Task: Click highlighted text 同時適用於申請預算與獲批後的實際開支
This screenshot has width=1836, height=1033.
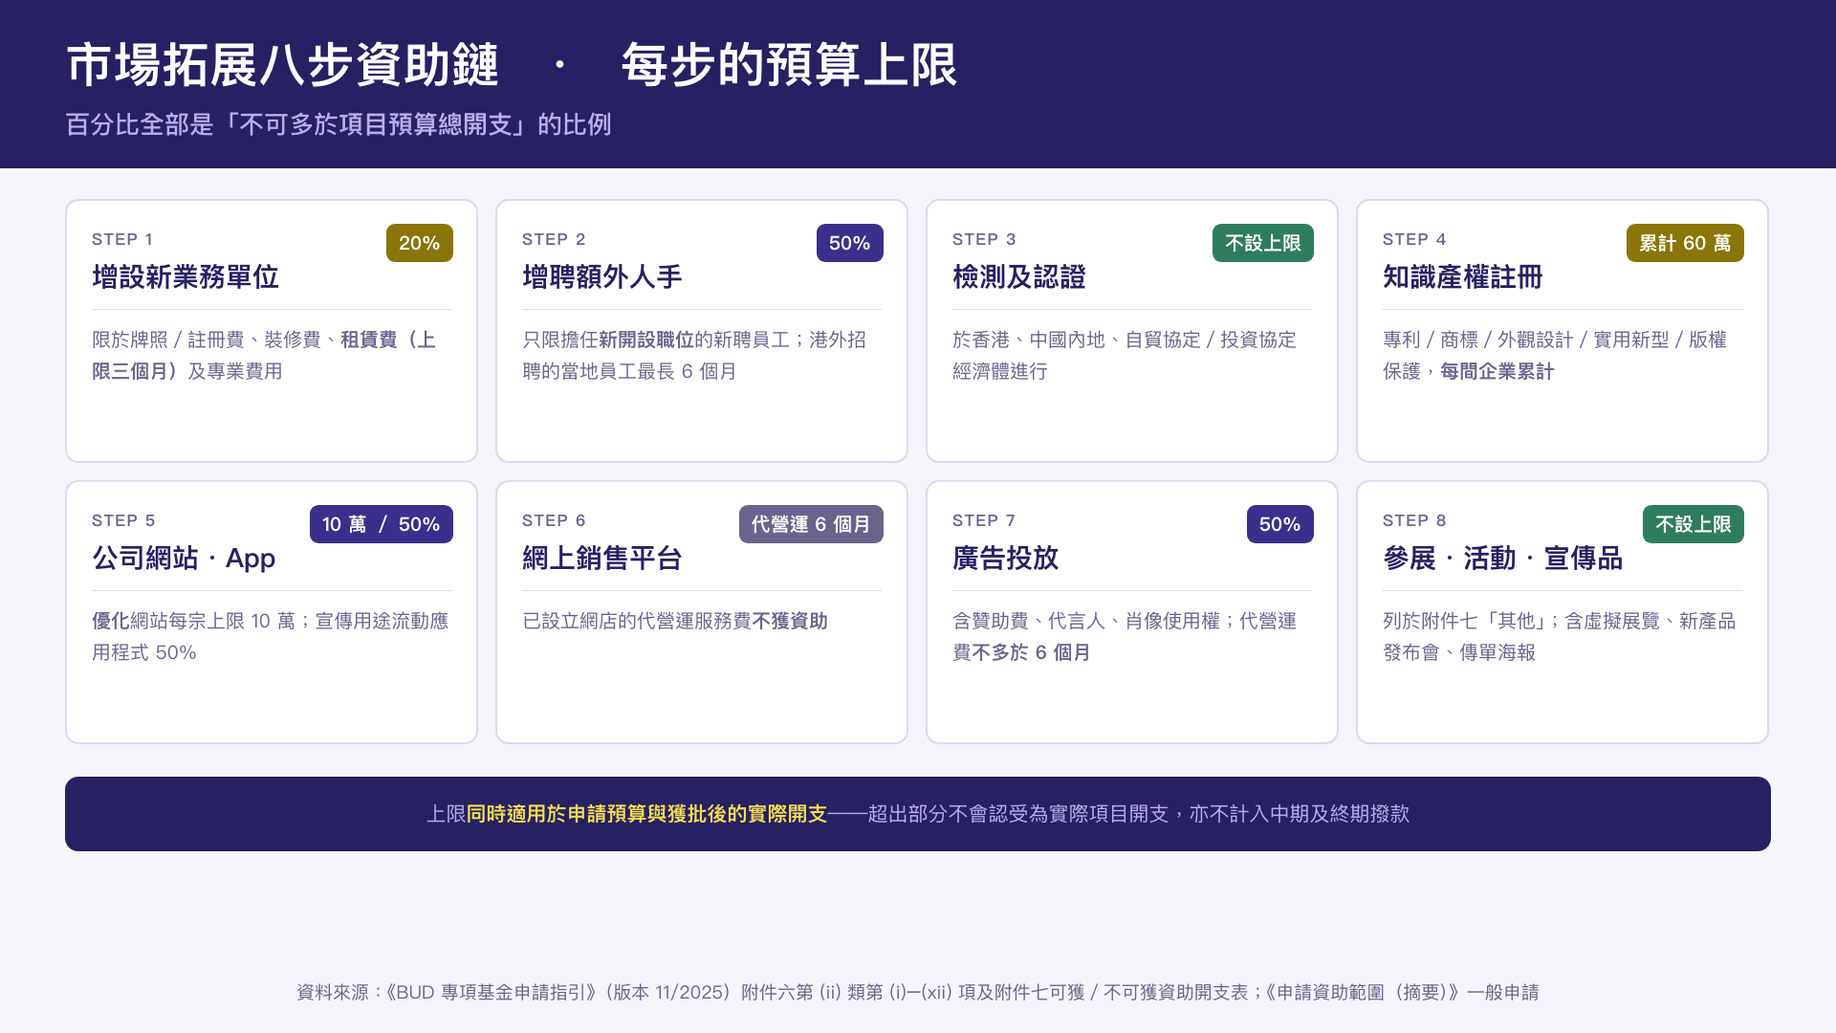Action: 646,814
